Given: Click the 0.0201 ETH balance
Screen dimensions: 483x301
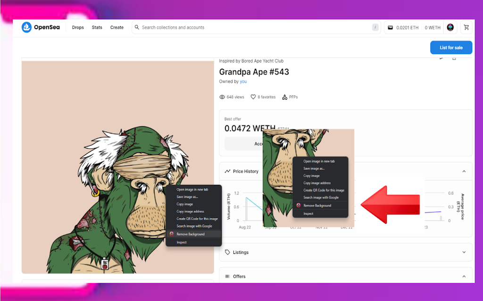Looking at the screenshot, I should point(407,28).
